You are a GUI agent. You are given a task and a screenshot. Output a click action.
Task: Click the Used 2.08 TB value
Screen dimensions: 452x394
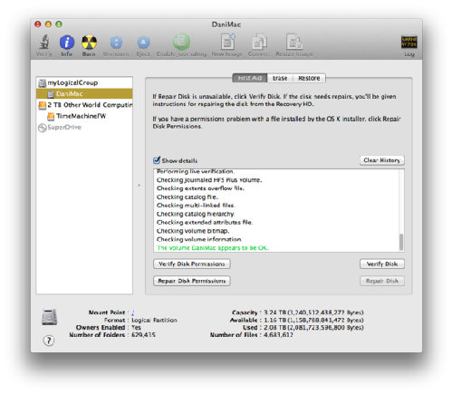click(x=313, y=328)
